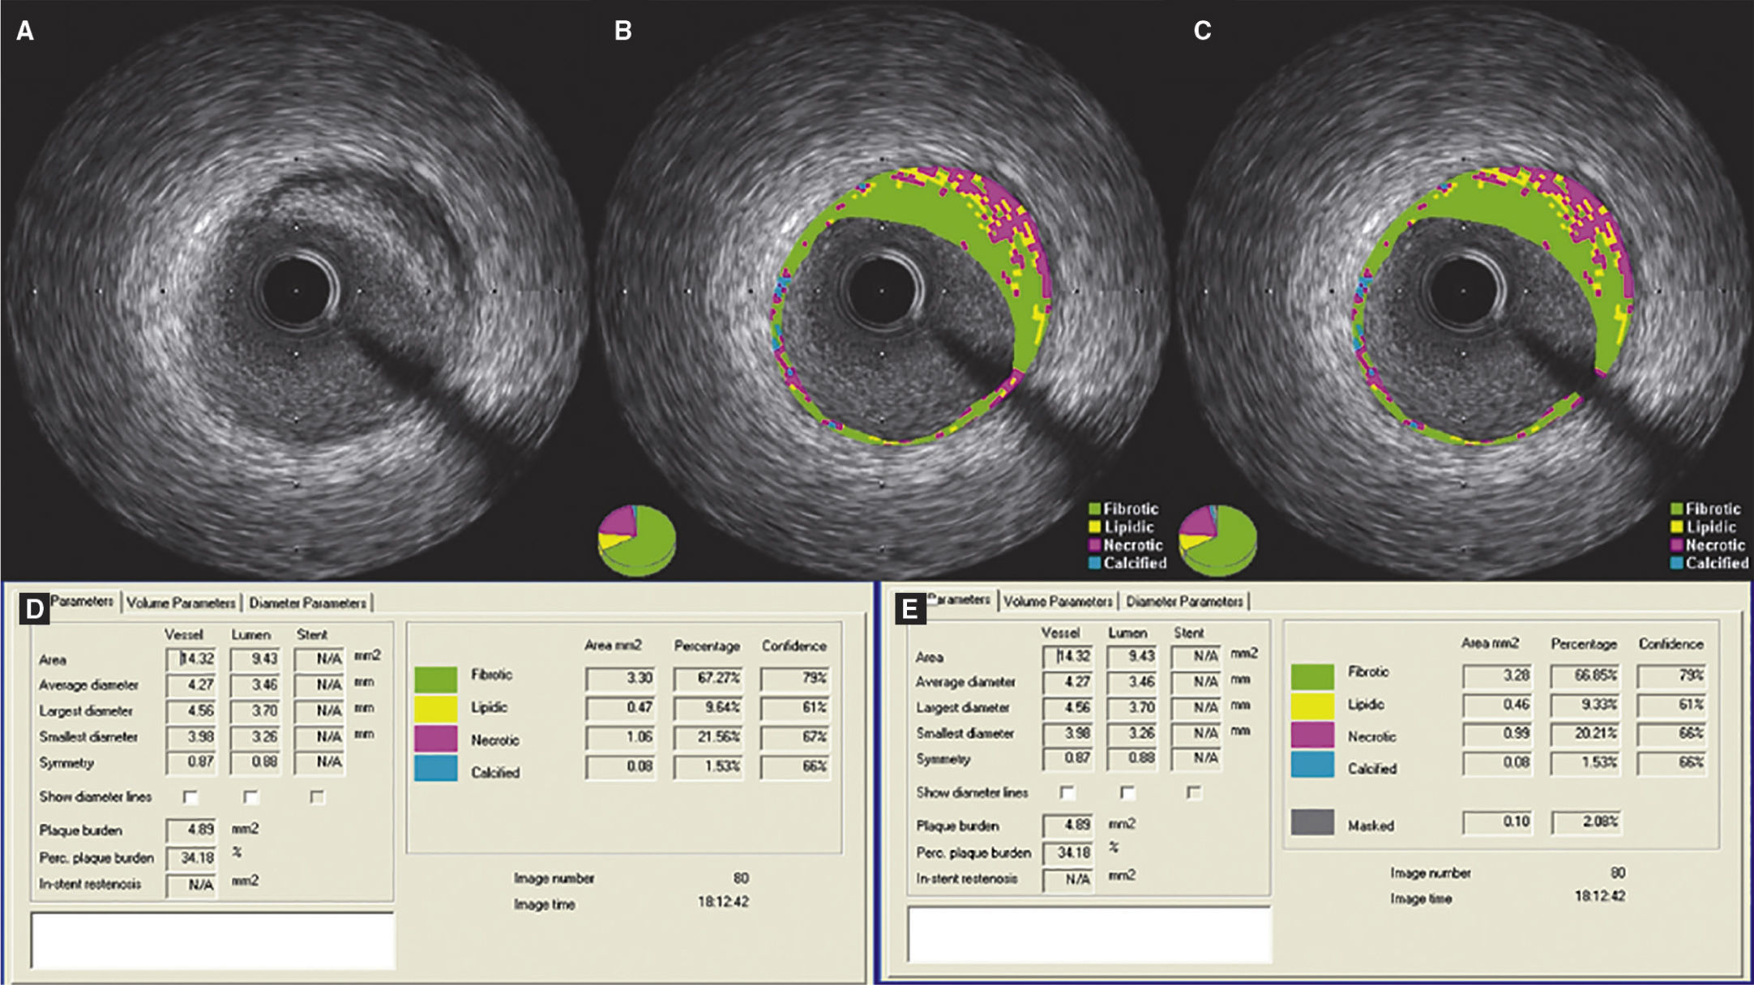Toggle Vessel diameter lines checkbox in panel E

point(1067,792)
